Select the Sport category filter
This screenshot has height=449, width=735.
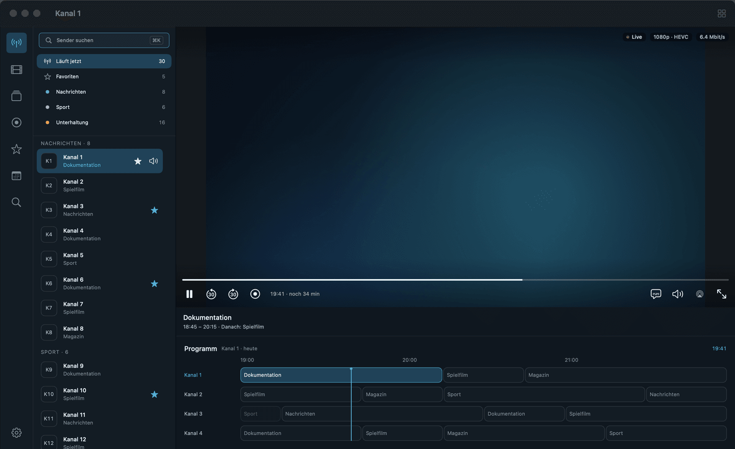coord(104,107)
